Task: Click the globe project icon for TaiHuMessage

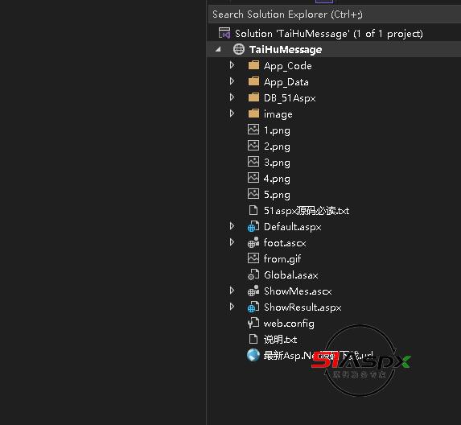Action: pos(238,49)
